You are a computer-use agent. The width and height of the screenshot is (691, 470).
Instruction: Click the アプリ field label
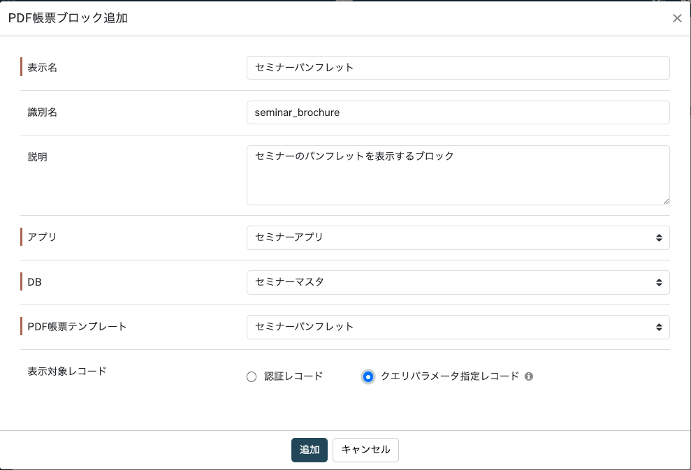pyautogui.click(x=42, y=237)
